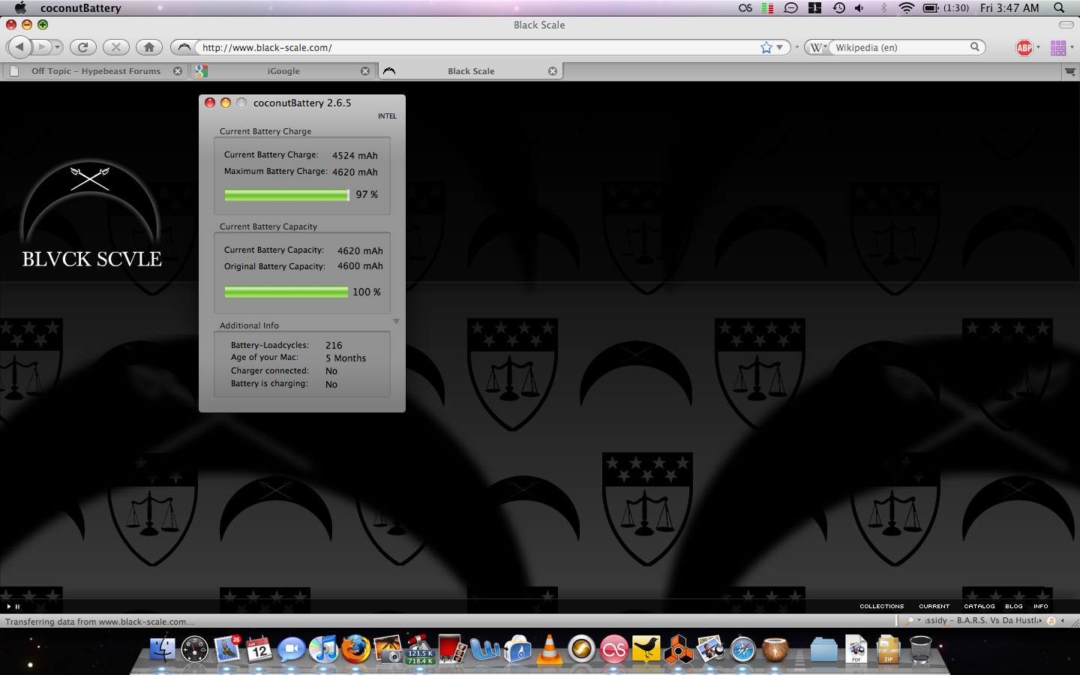Click the 97% battery charge progress bar

[x=286, y=195]
